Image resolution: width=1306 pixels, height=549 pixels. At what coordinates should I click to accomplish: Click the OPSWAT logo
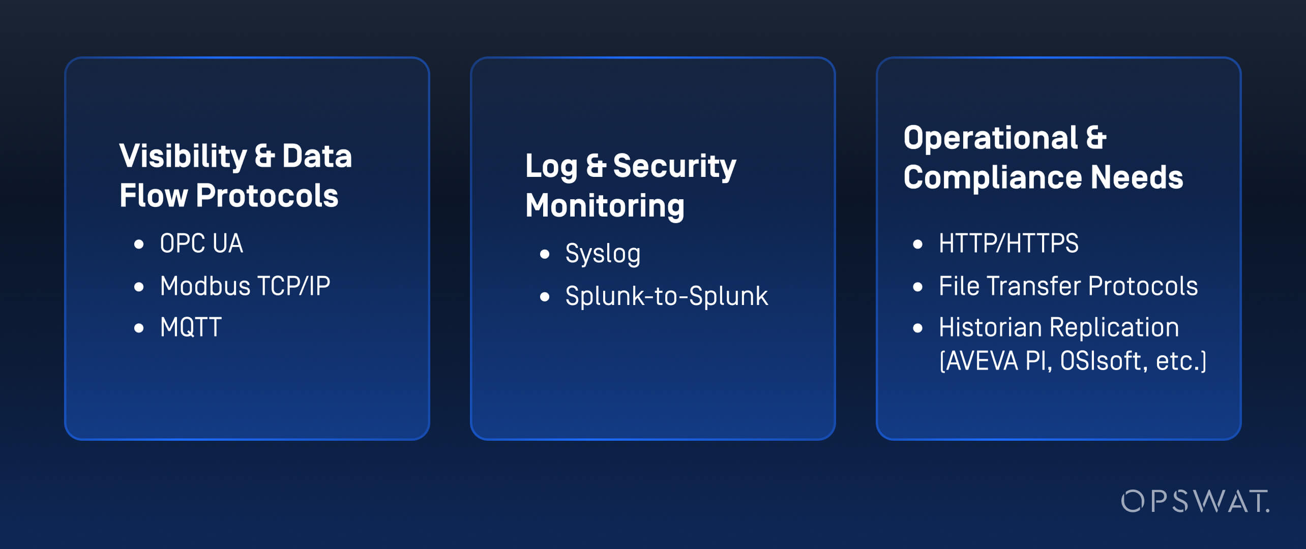(x=1195, y=501)
